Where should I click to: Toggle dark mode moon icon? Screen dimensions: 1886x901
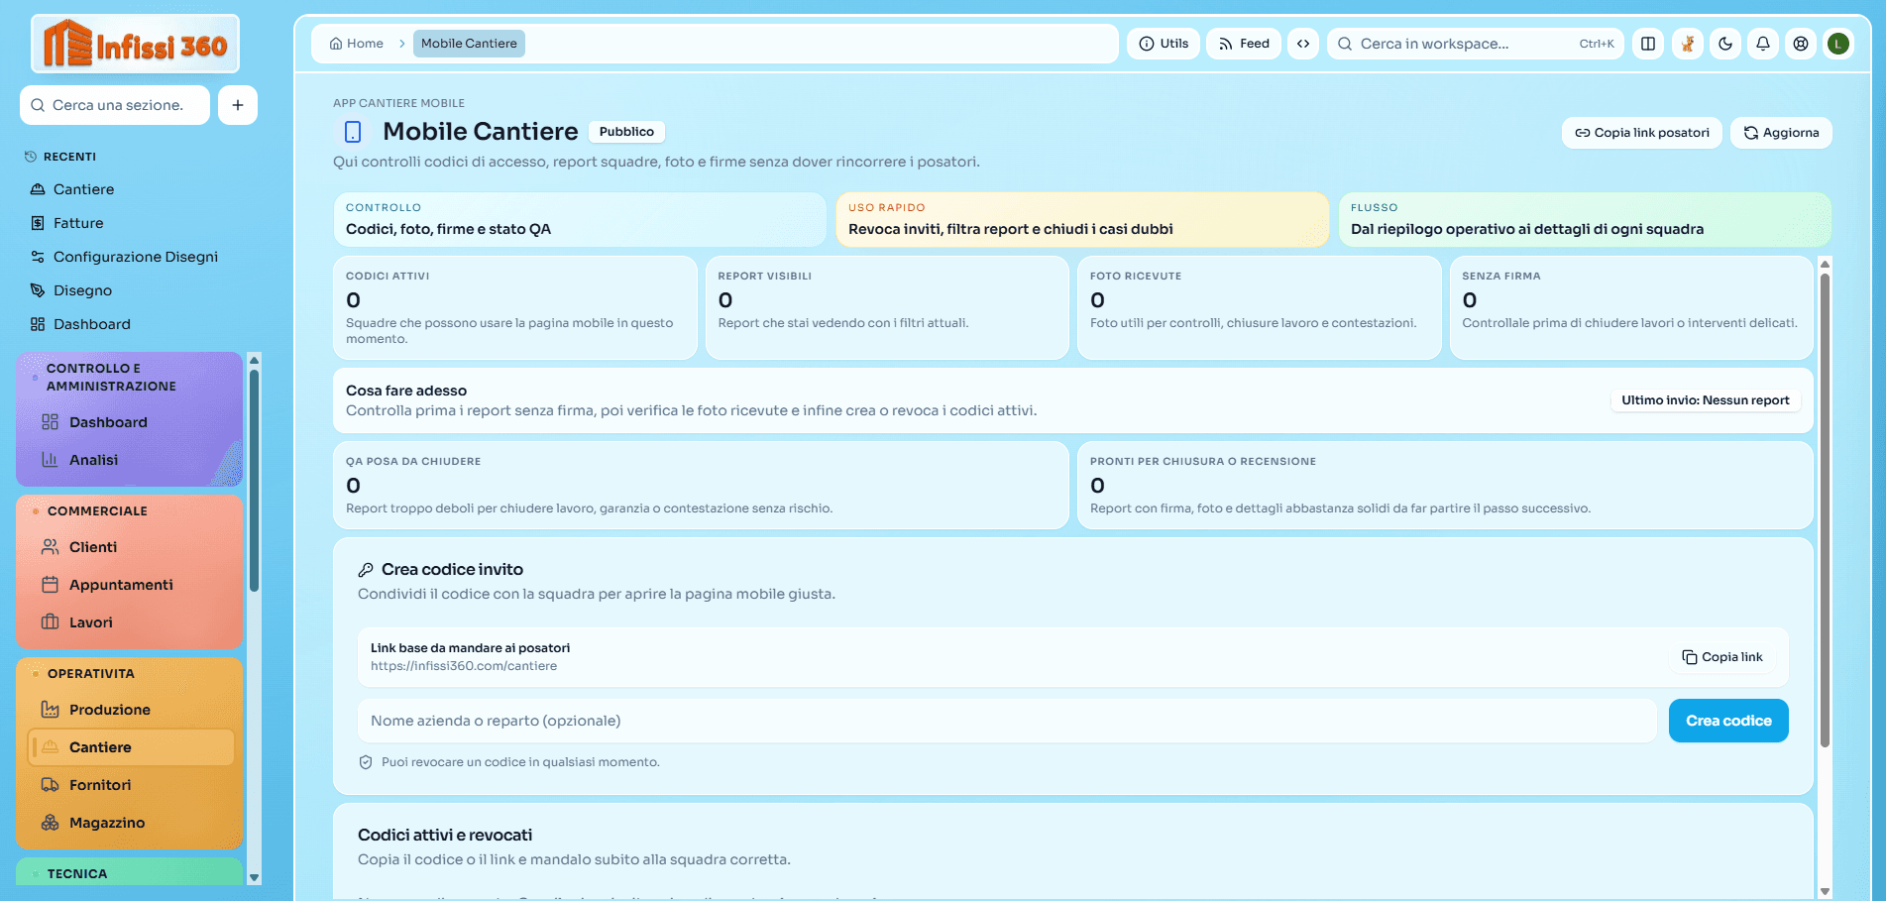(x=1725, y=44)
